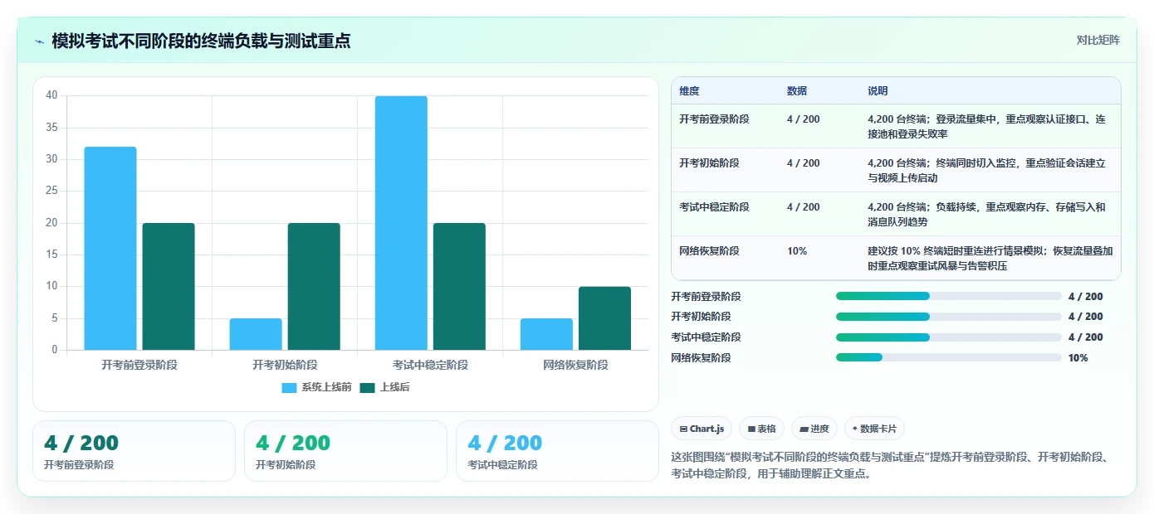
Task: Click the dark green bar for 开考初始阶段
Action: 314,286
